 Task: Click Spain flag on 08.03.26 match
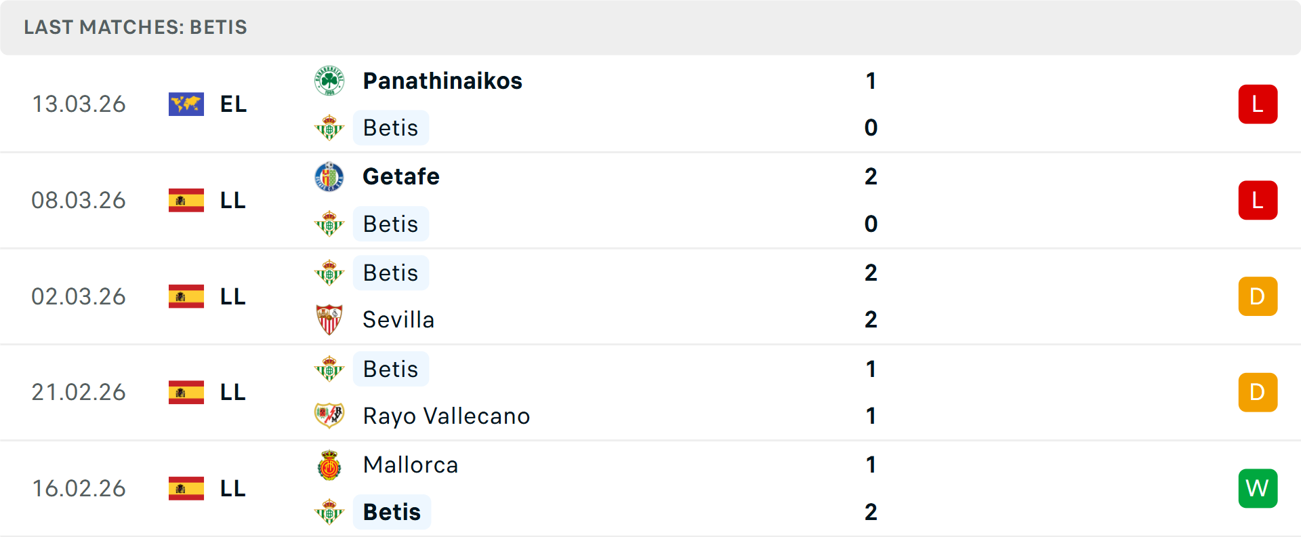(x=186, y=201)
